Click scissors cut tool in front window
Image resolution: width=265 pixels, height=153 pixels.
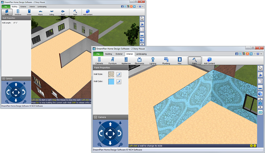point(260,75)
